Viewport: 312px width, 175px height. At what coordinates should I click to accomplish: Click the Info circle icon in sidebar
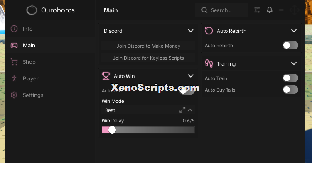click(x=14, y=29)
